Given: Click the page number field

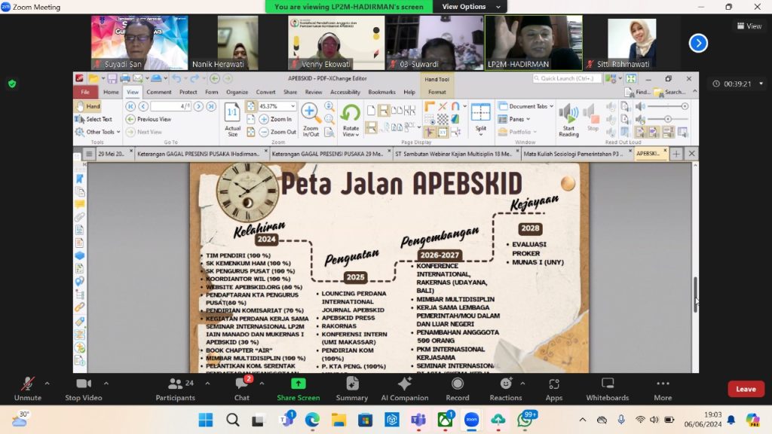Looking at the screenshot, I should click(x=171, y=106).
